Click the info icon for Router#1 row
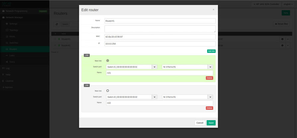 pyautogui.click(x=282, y=39)
